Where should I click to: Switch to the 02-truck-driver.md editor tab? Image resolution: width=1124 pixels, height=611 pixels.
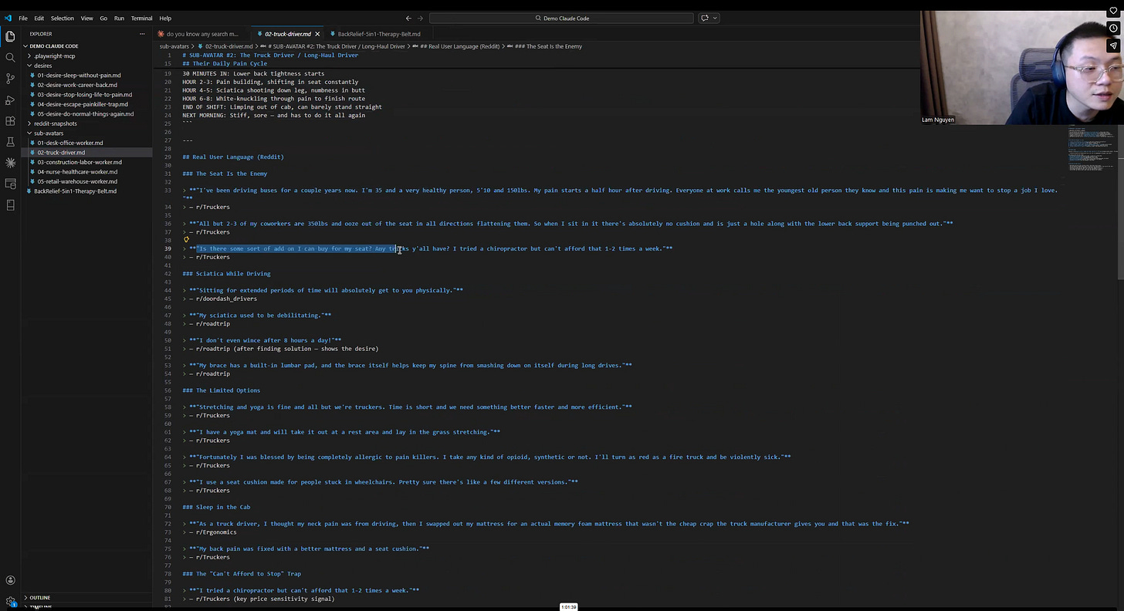[x=288, y=34]
